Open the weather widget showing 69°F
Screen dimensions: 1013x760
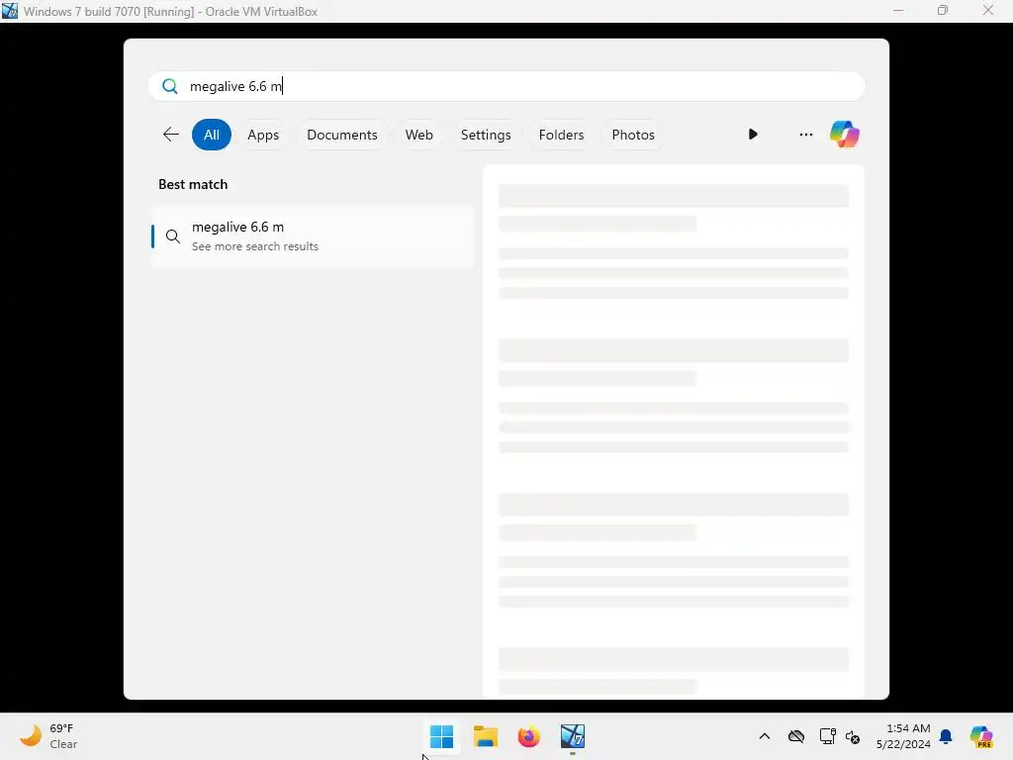pos(48,736)
